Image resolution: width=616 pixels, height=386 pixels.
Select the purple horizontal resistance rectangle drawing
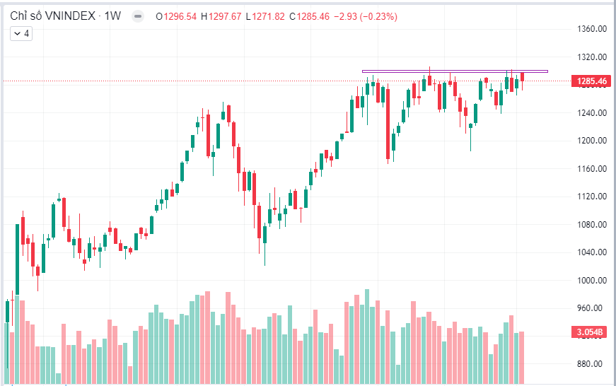pyautogui.click(x=455, y=71)
